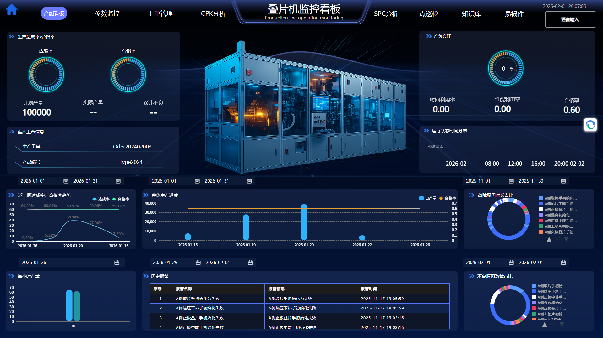Open the floating refresh widget icon
603x338 pixels.
tap(590, 125)
